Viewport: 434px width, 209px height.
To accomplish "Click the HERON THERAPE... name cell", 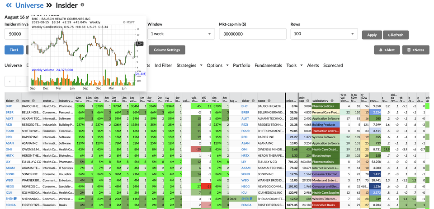I will point(271,155).
